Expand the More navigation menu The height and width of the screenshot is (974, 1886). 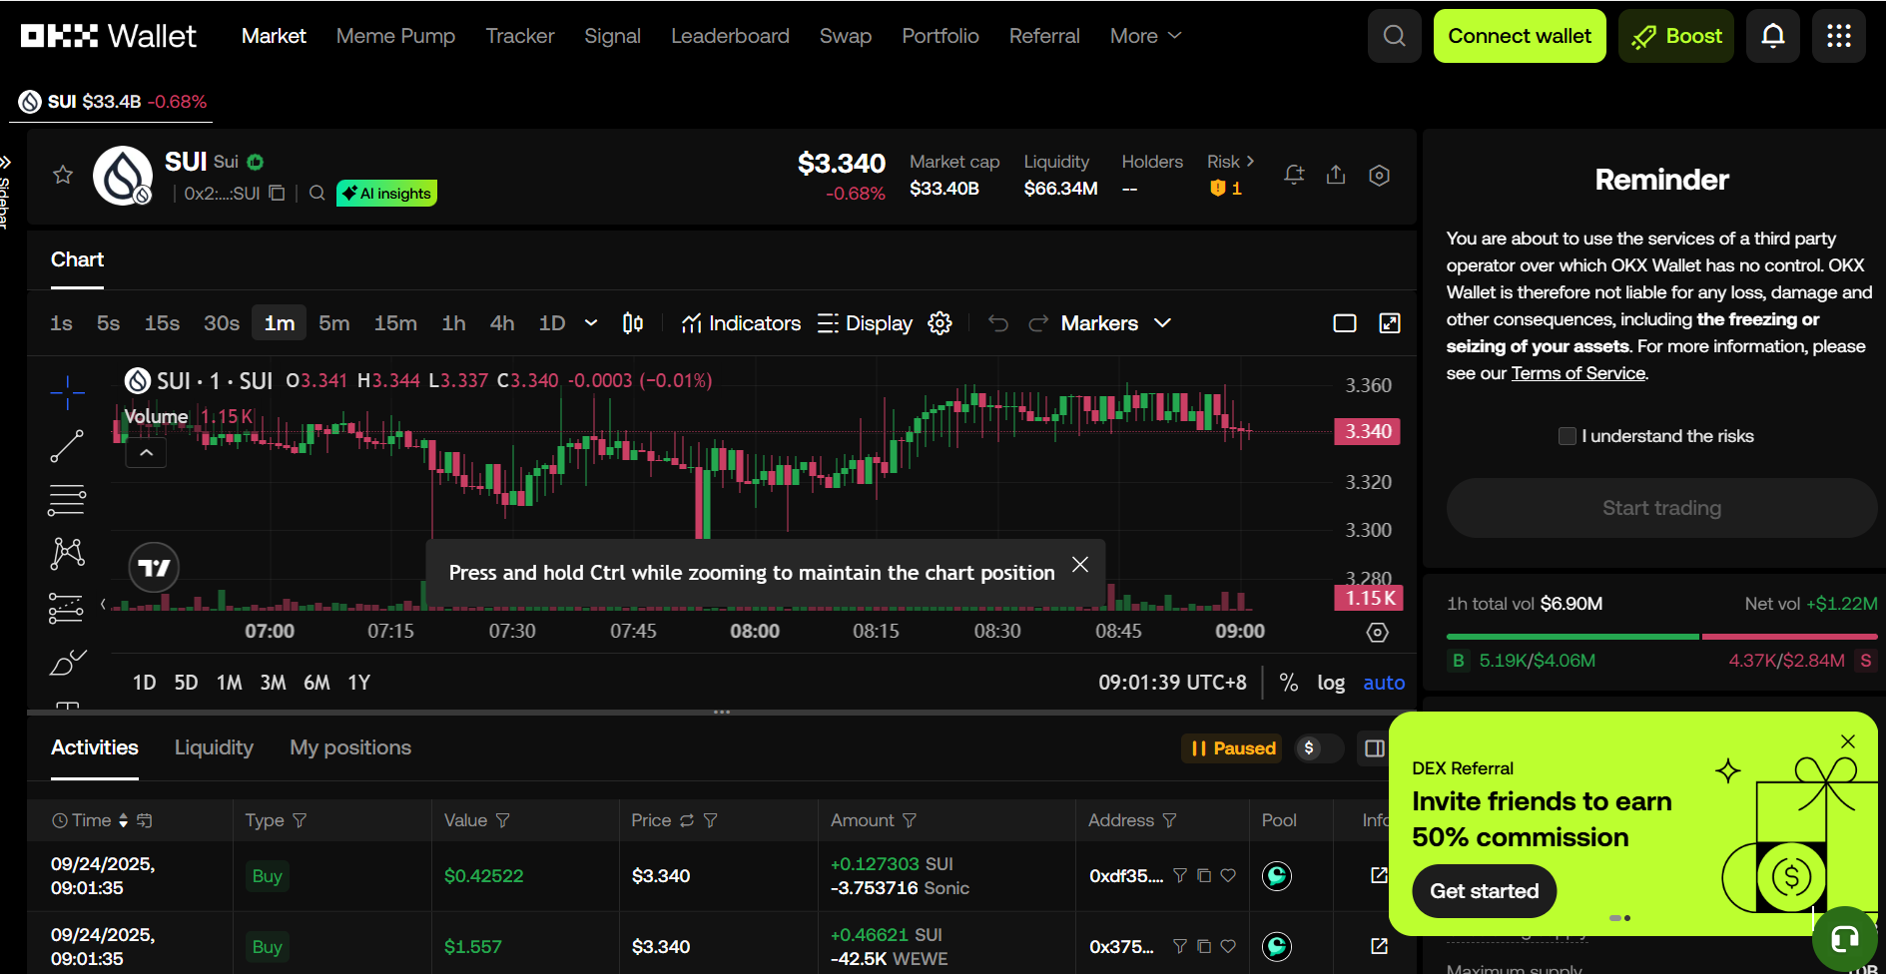coord(1145,36)
